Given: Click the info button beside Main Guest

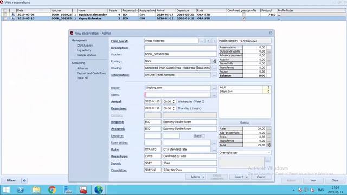Looking at the screenshot, I should 214,41.
